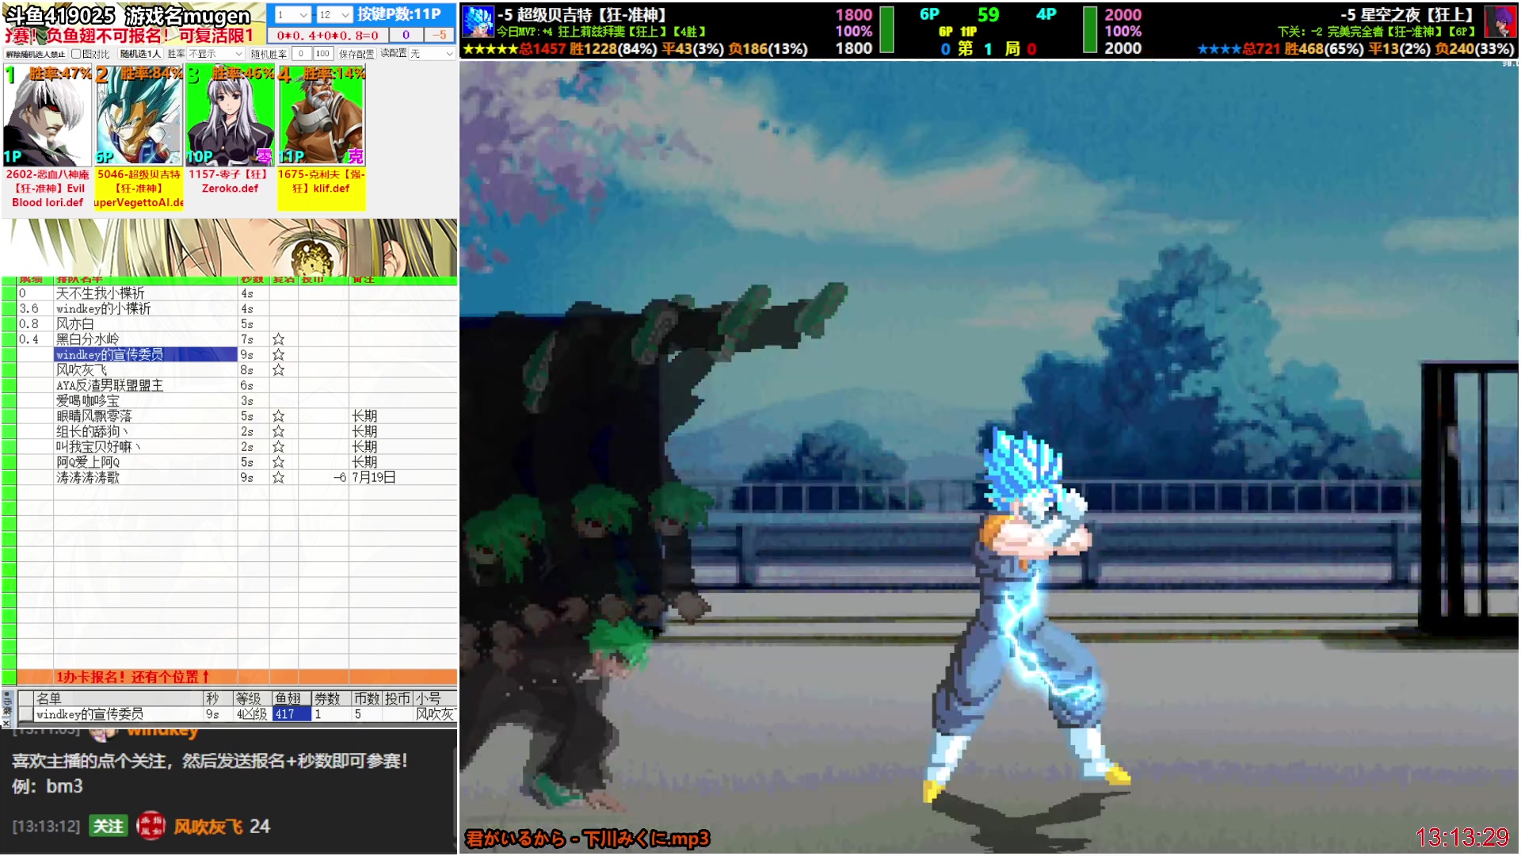Click the purple-haired avatar icon on match header right
The width and height of the screenshot is (1521, 856).
point(1500,21)
